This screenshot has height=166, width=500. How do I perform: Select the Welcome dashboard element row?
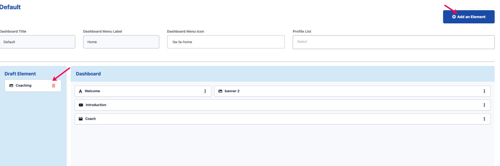tap(143, 91)
